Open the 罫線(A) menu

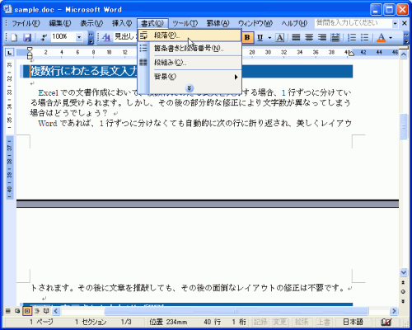click(x=218, y=23)
